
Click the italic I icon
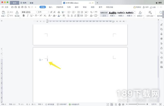point(28,16)
